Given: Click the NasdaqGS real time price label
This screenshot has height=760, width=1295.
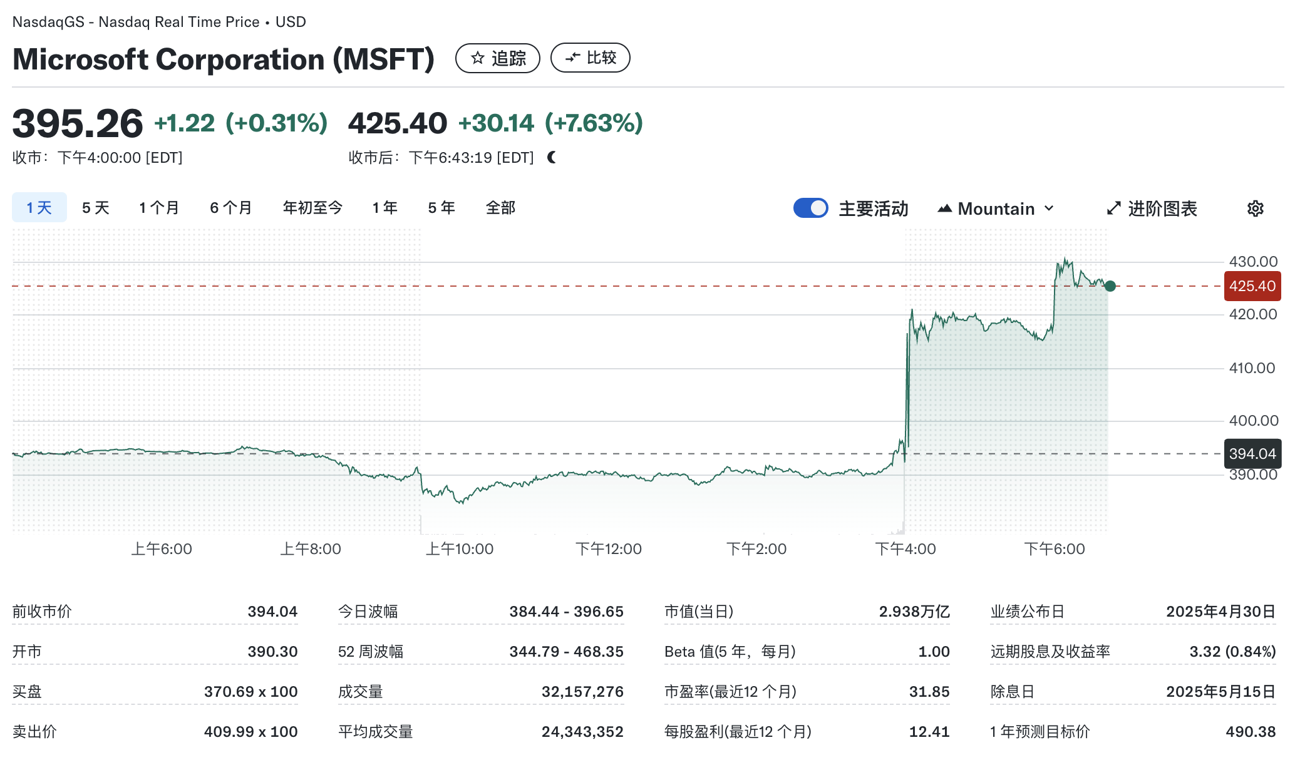Looking at the screenshot, I should tap(159, 22).
